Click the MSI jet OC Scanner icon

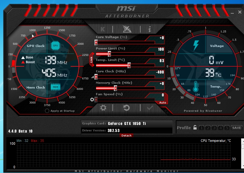click(127, 29)
